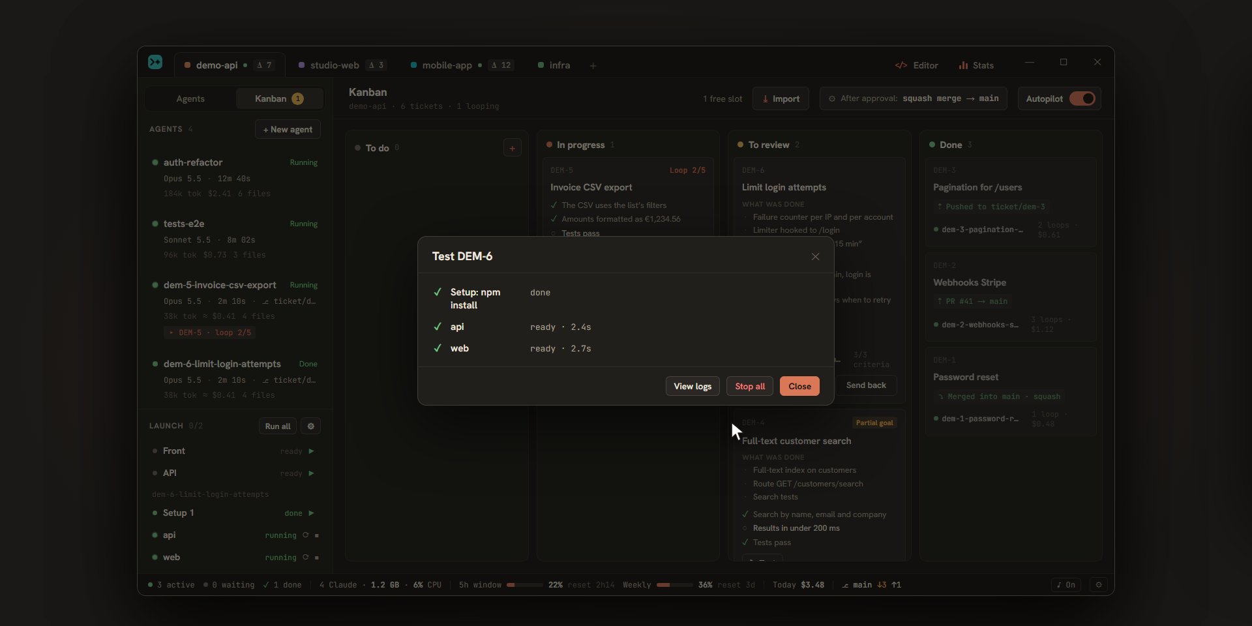Click the 5h window usage bar

(525, 585)
